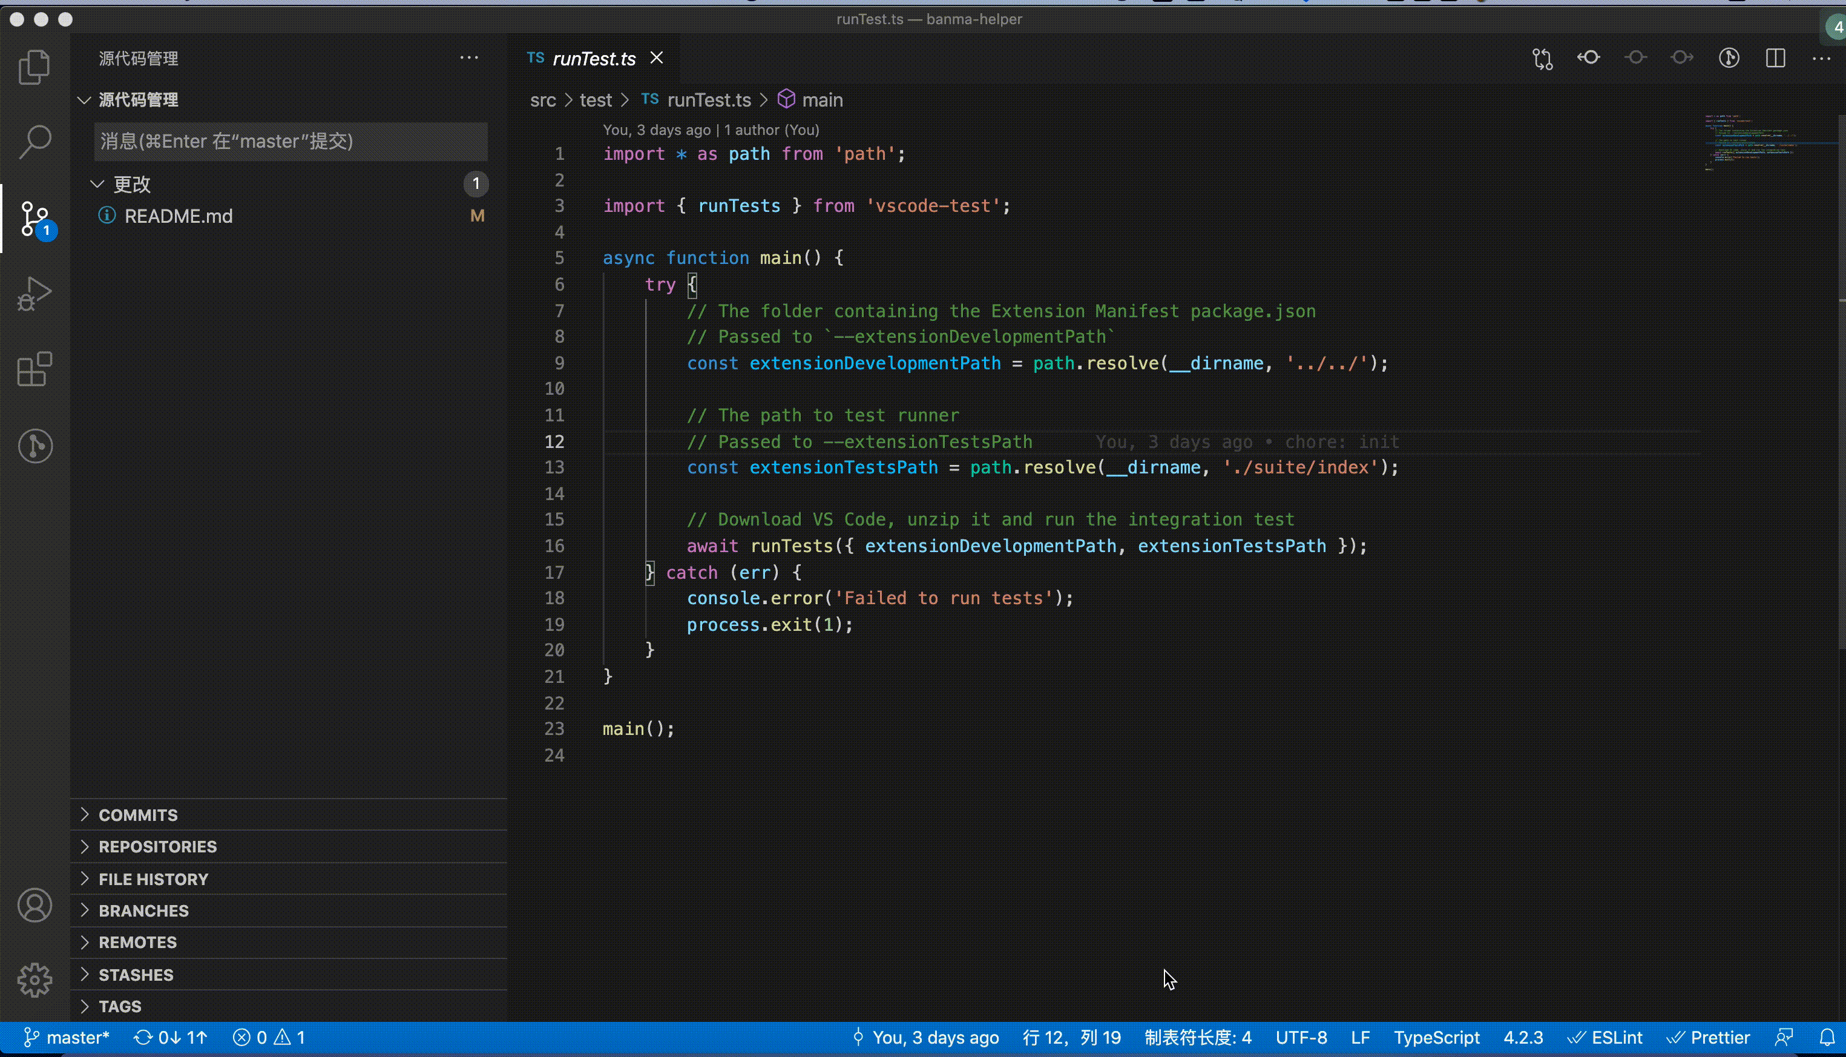
Task: Click line number 12 in the gutter
Action: pos(554,441)
